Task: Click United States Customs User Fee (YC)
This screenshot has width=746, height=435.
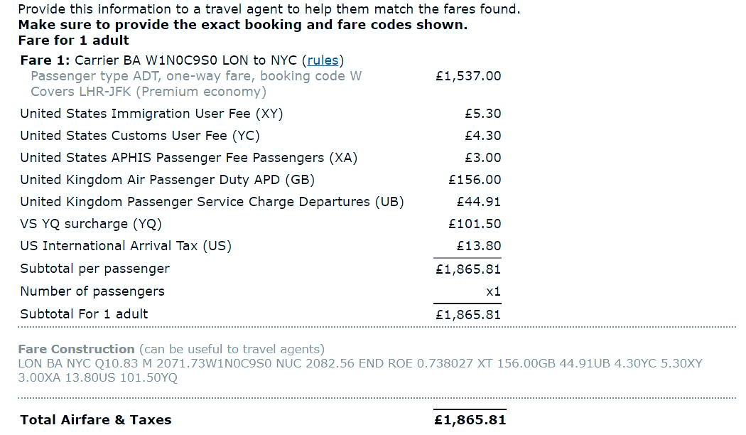Action: [x=140, y=136]
